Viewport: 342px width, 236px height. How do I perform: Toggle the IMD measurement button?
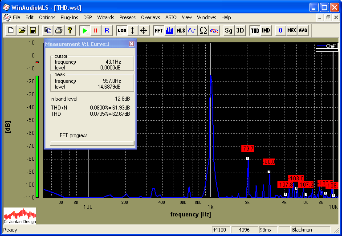click(x=266, y=30)
